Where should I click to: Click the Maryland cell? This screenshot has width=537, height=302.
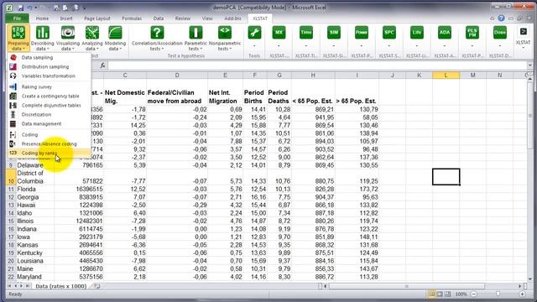coord(34,277)
